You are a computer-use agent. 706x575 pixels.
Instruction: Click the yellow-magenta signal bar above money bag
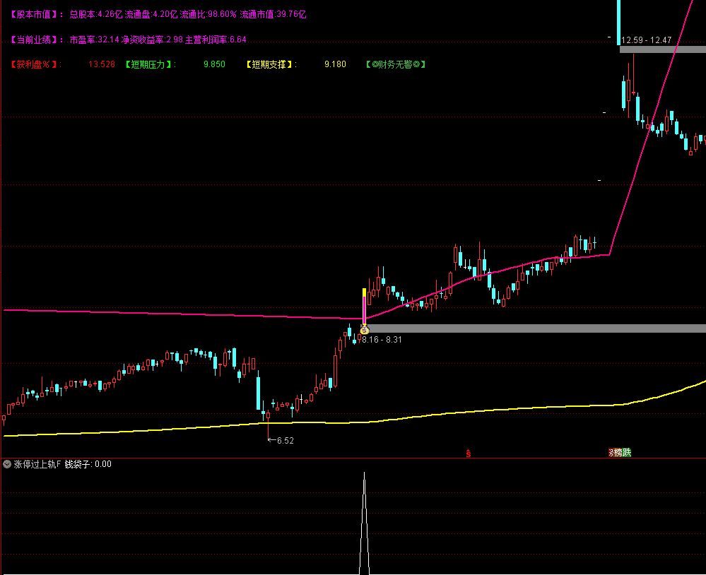(x=364, y=305)
